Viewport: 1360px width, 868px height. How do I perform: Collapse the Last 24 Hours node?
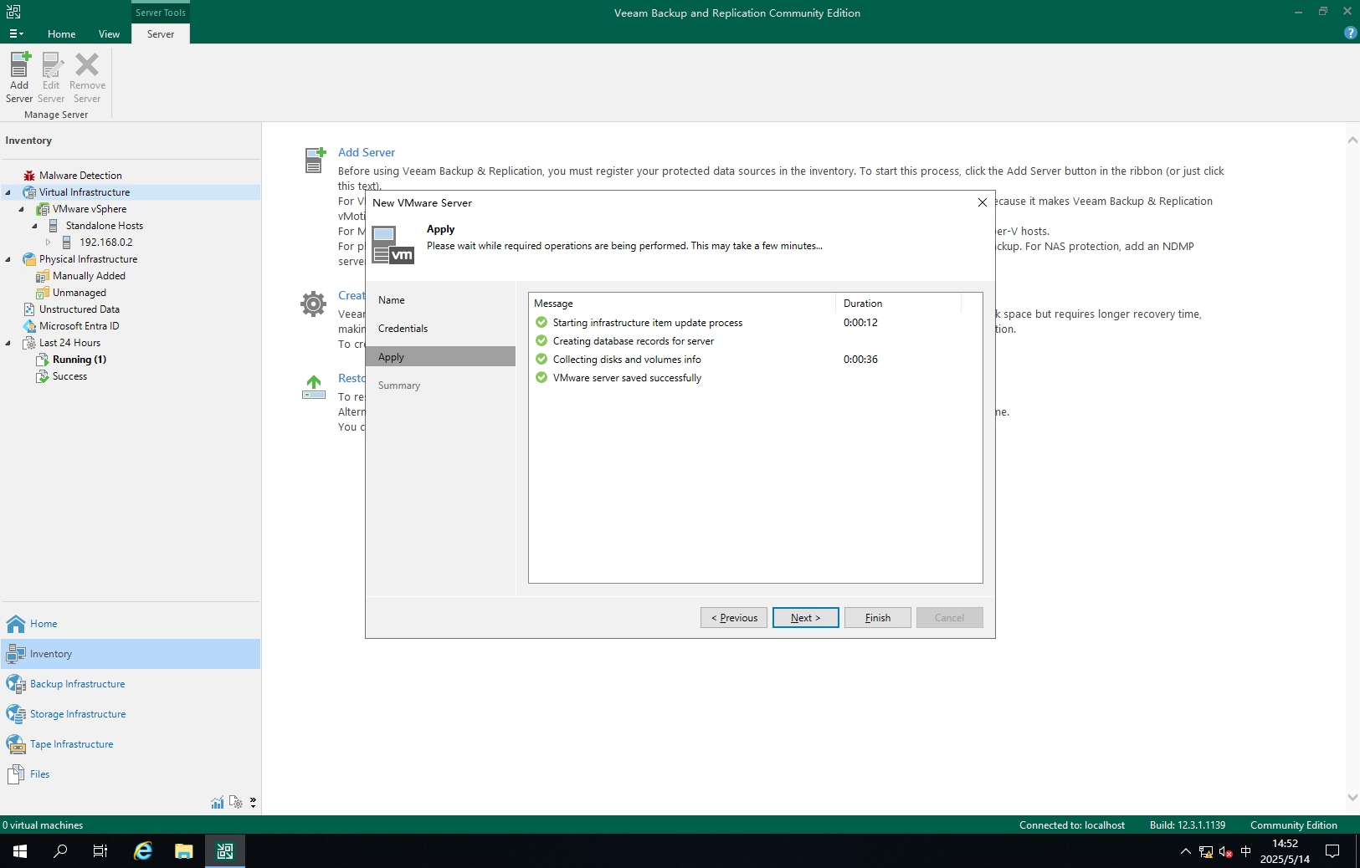click(8, 343)
